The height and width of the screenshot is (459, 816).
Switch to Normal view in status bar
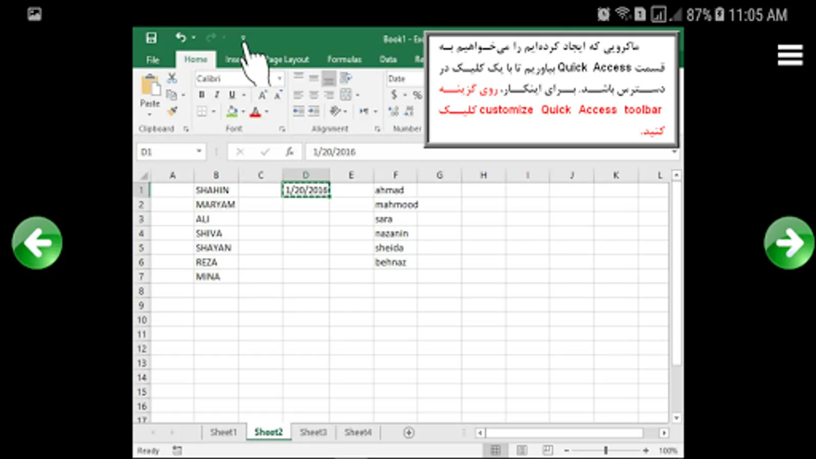[x=495, y=450]
